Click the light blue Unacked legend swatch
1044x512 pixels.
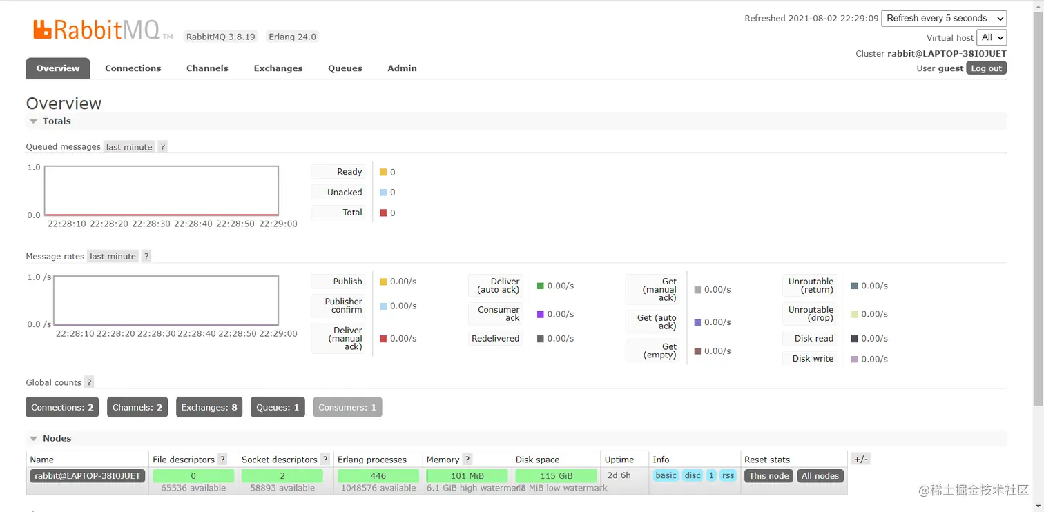pos(383,193)
